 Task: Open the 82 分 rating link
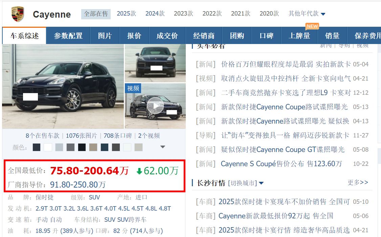pos(120,231)
